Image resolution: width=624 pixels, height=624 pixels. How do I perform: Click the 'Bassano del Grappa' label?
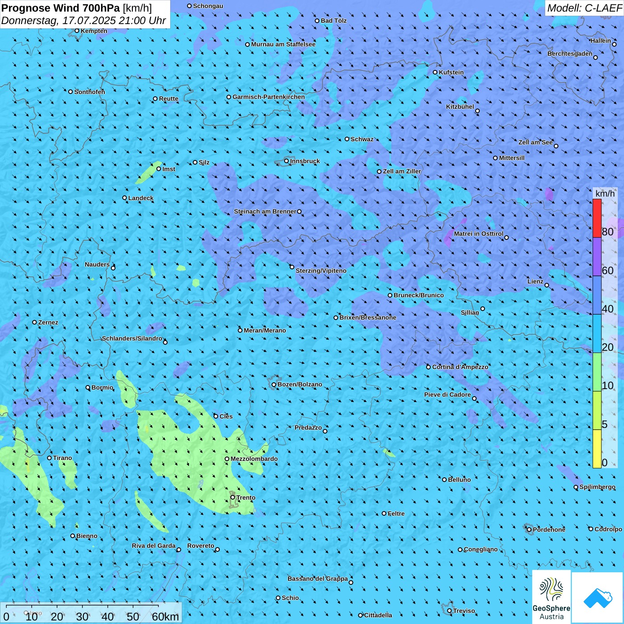[318, 579]
